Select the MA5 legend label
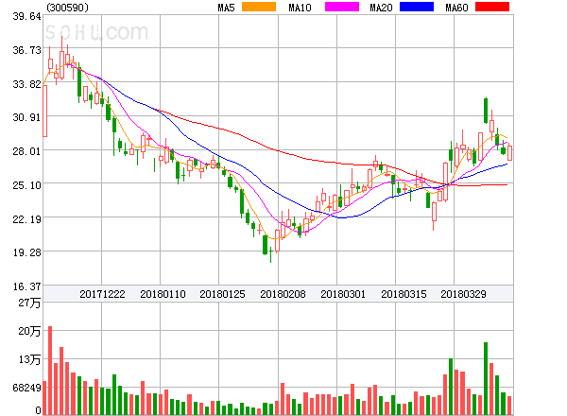Image resolution: width=567 pixels, height=416 pixels. point(226,8)
